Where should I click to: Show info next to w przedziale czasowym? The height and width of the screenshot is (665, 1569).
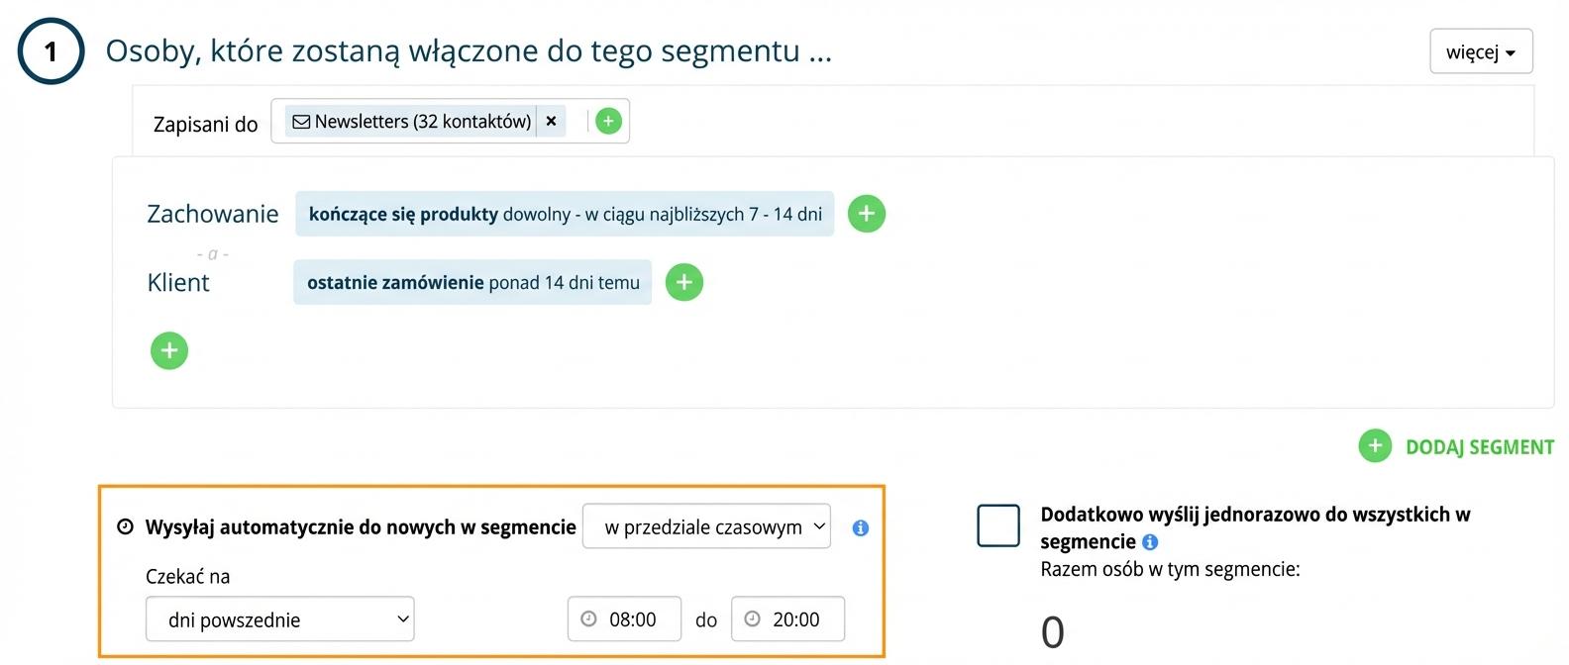click(861, 528)
